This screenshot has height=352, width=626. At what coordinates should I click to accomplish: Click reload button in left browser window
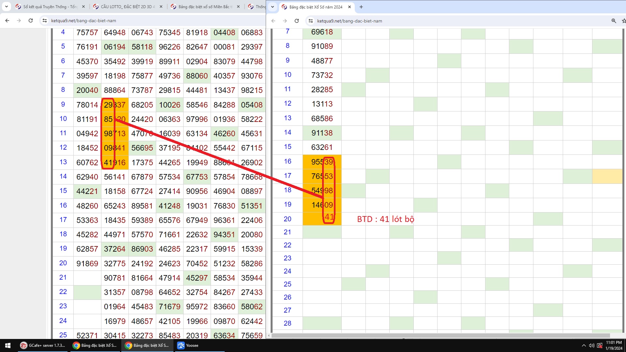click(x=31, y=21)
